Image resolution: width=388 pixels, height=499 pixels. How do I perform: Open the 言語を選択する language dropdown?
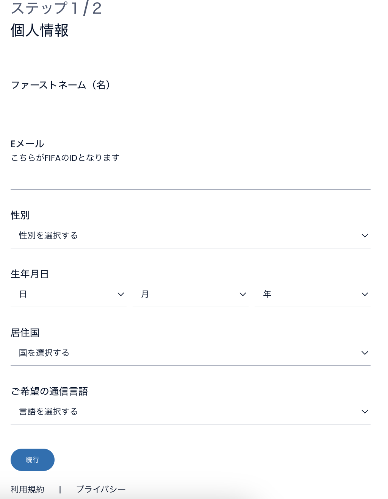tap(189, 412)
